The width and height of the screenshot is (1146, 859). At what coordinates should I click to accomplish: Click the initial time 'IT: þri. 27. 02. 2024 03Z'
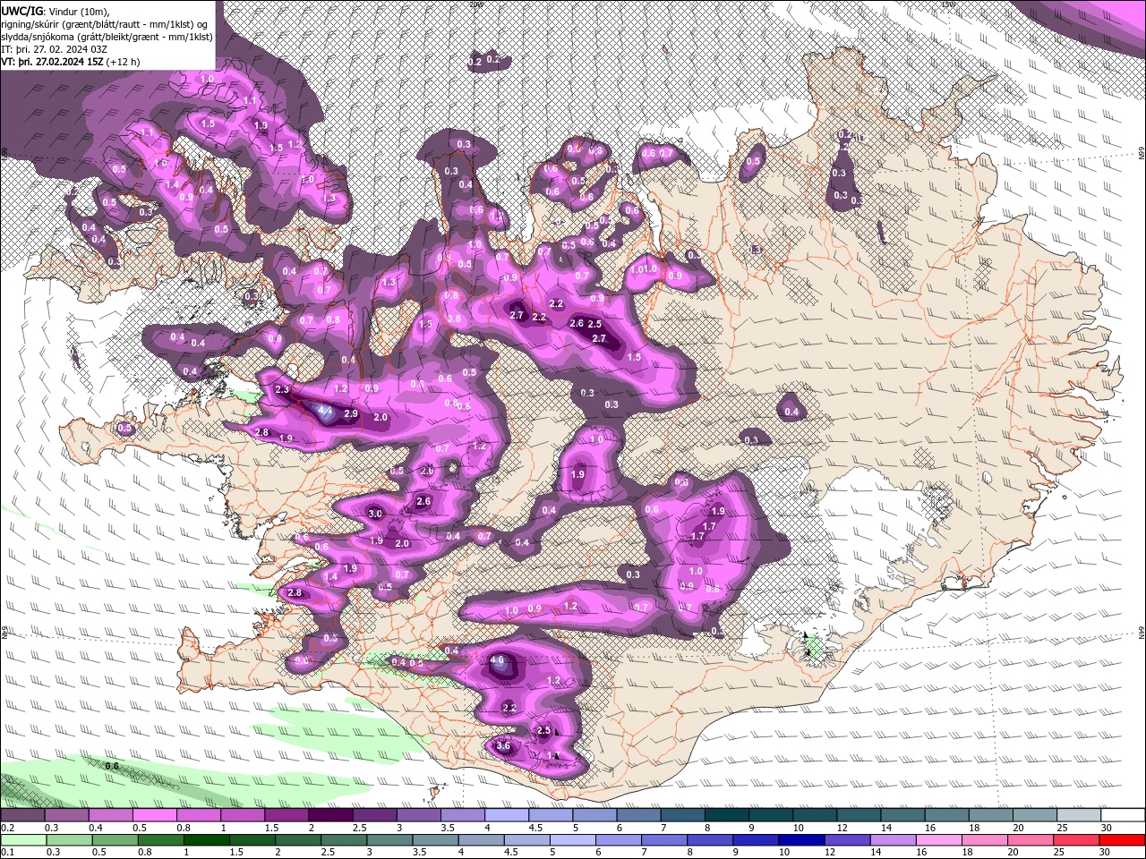54,49
